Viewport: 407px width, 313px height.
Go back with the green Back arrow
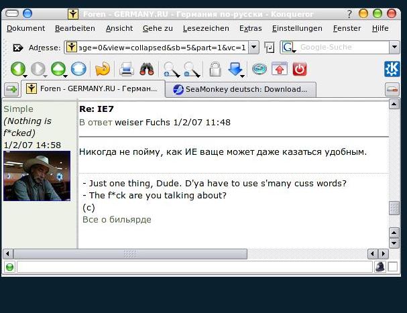tap(17, 69)
